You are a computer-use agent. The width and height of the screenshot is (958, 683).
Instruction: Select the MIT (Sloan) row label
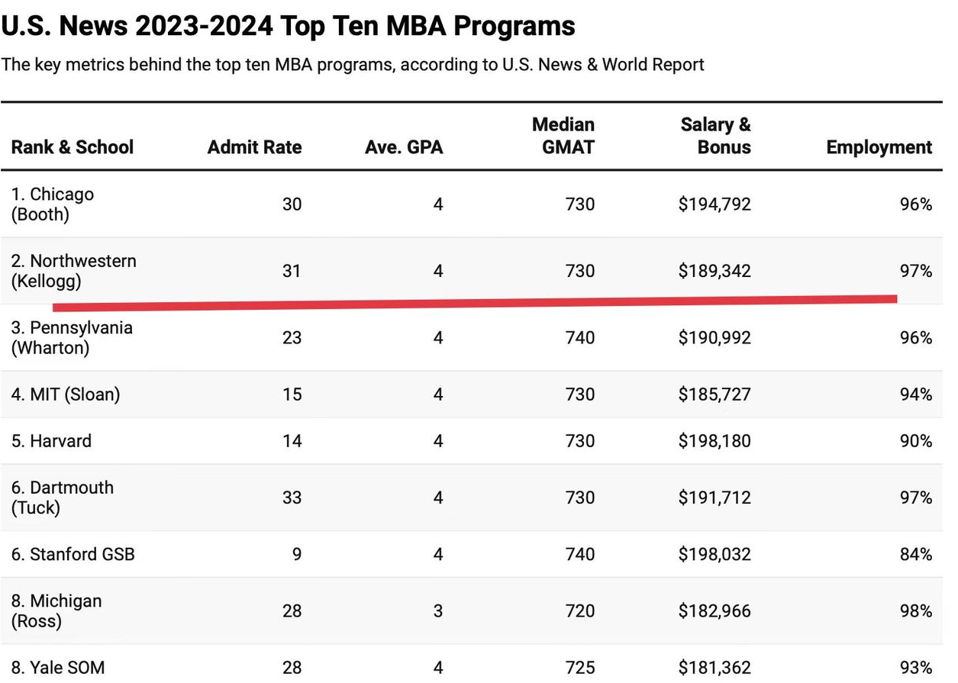(x=65, y=395)
